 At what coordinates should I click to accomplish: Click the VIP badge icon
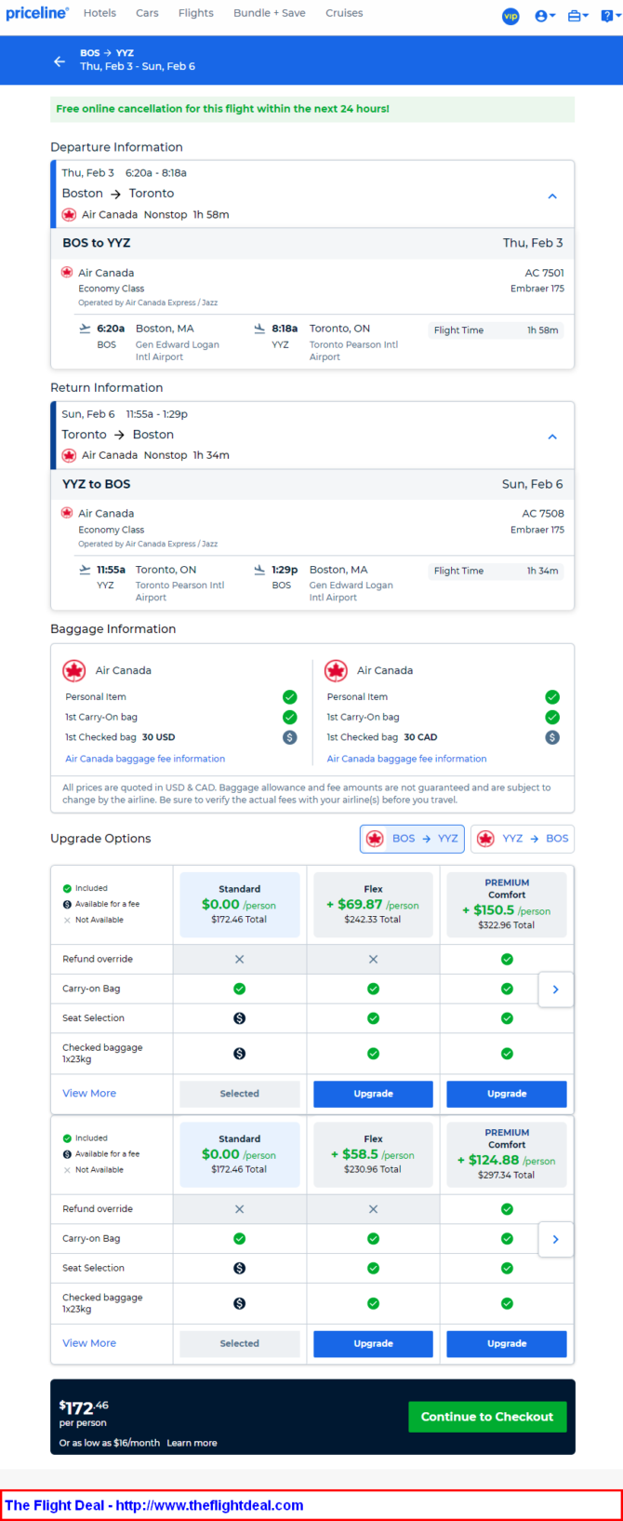coord(510,16)
